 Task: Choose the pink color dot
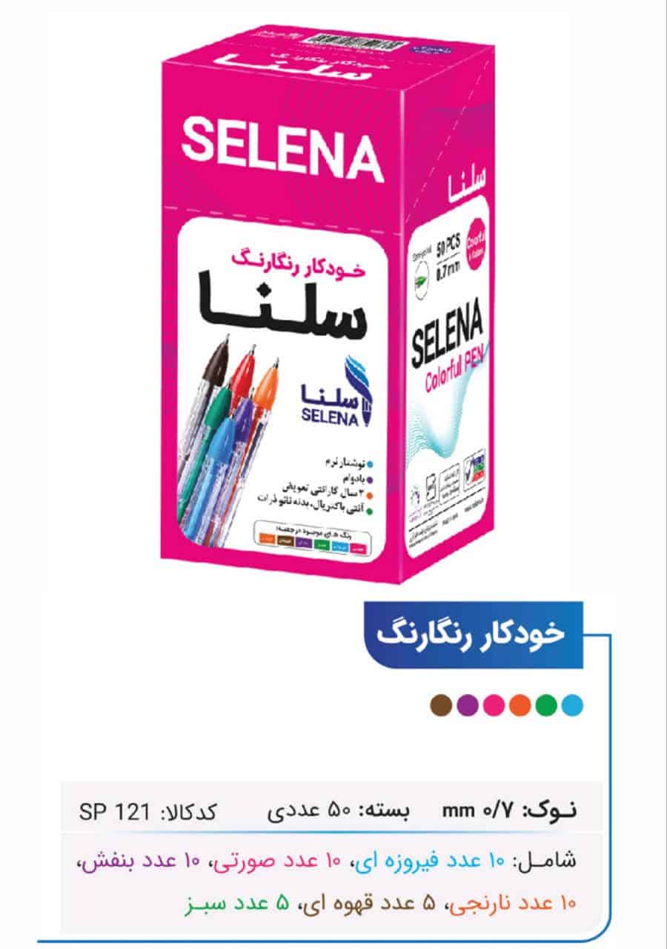click(494, 705)
